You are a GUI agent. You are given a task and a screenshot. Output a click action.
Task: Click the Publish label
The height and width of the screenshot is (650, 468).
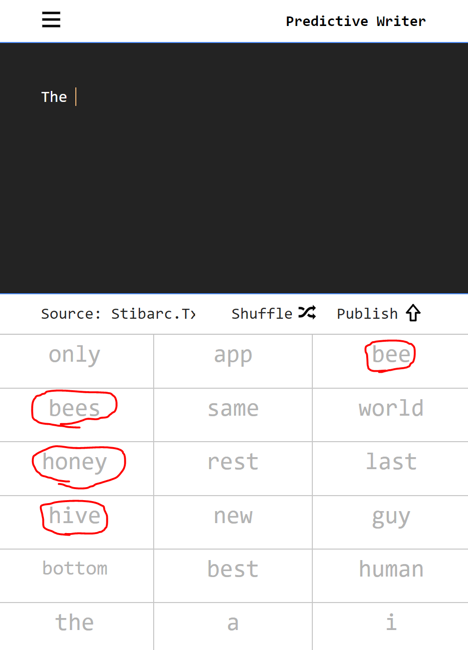[367, 314]
